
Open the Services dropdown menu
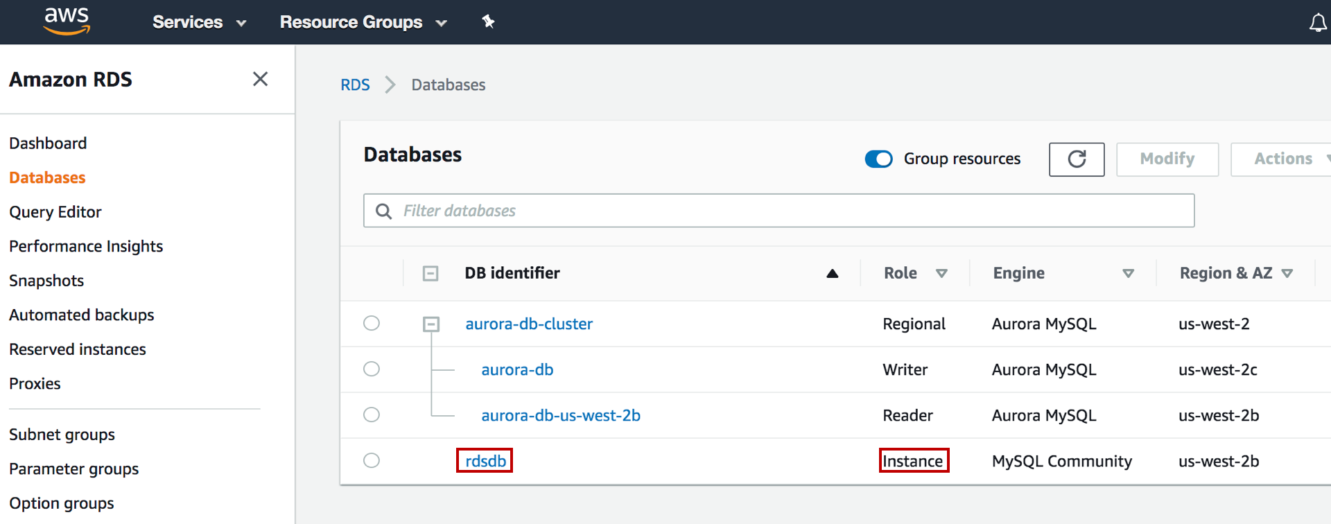(x=200, y=22)
